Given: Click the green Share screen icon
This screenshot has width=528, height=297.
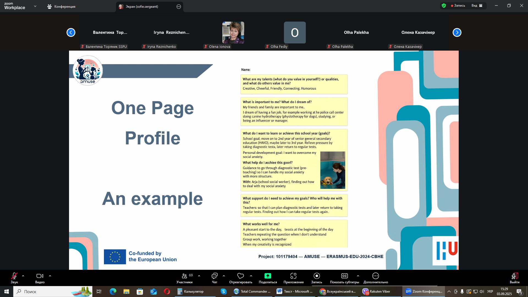Looking at the screenshot, I should [x=268, y=276].
